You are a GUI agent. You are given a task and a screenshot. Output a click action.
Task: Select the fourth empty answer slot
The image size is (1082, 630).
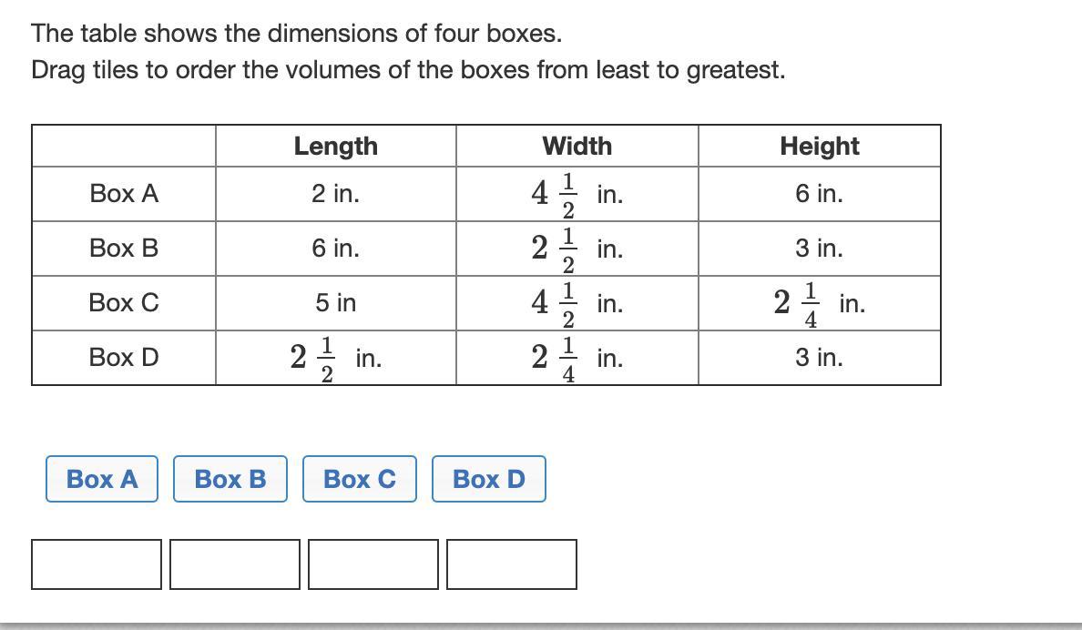[x=512, y=564]
